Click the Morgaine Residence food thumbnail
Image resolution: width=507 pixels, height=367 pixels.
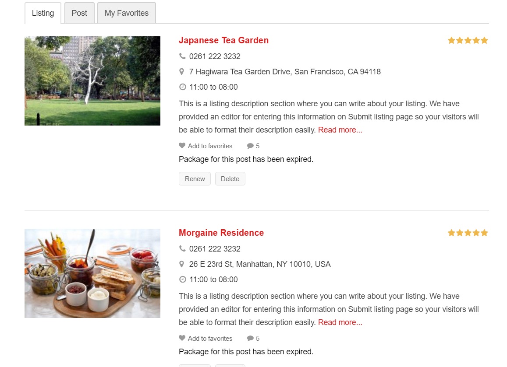tap(92, 273)
